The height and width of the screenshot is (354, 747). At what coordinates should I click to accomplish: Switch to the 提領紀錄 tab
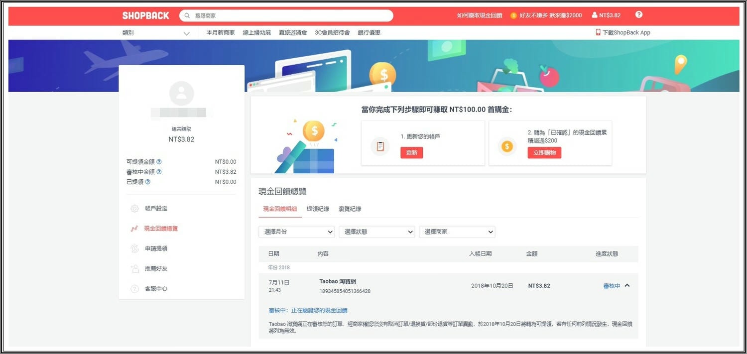pos(318,209)
